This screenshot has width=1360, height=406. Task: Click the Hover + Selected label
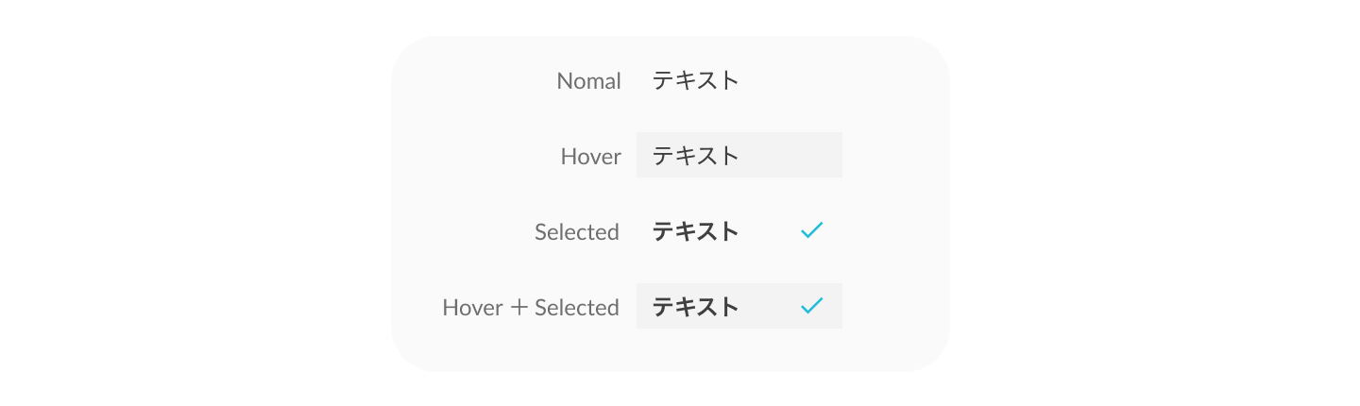point(530,308)
